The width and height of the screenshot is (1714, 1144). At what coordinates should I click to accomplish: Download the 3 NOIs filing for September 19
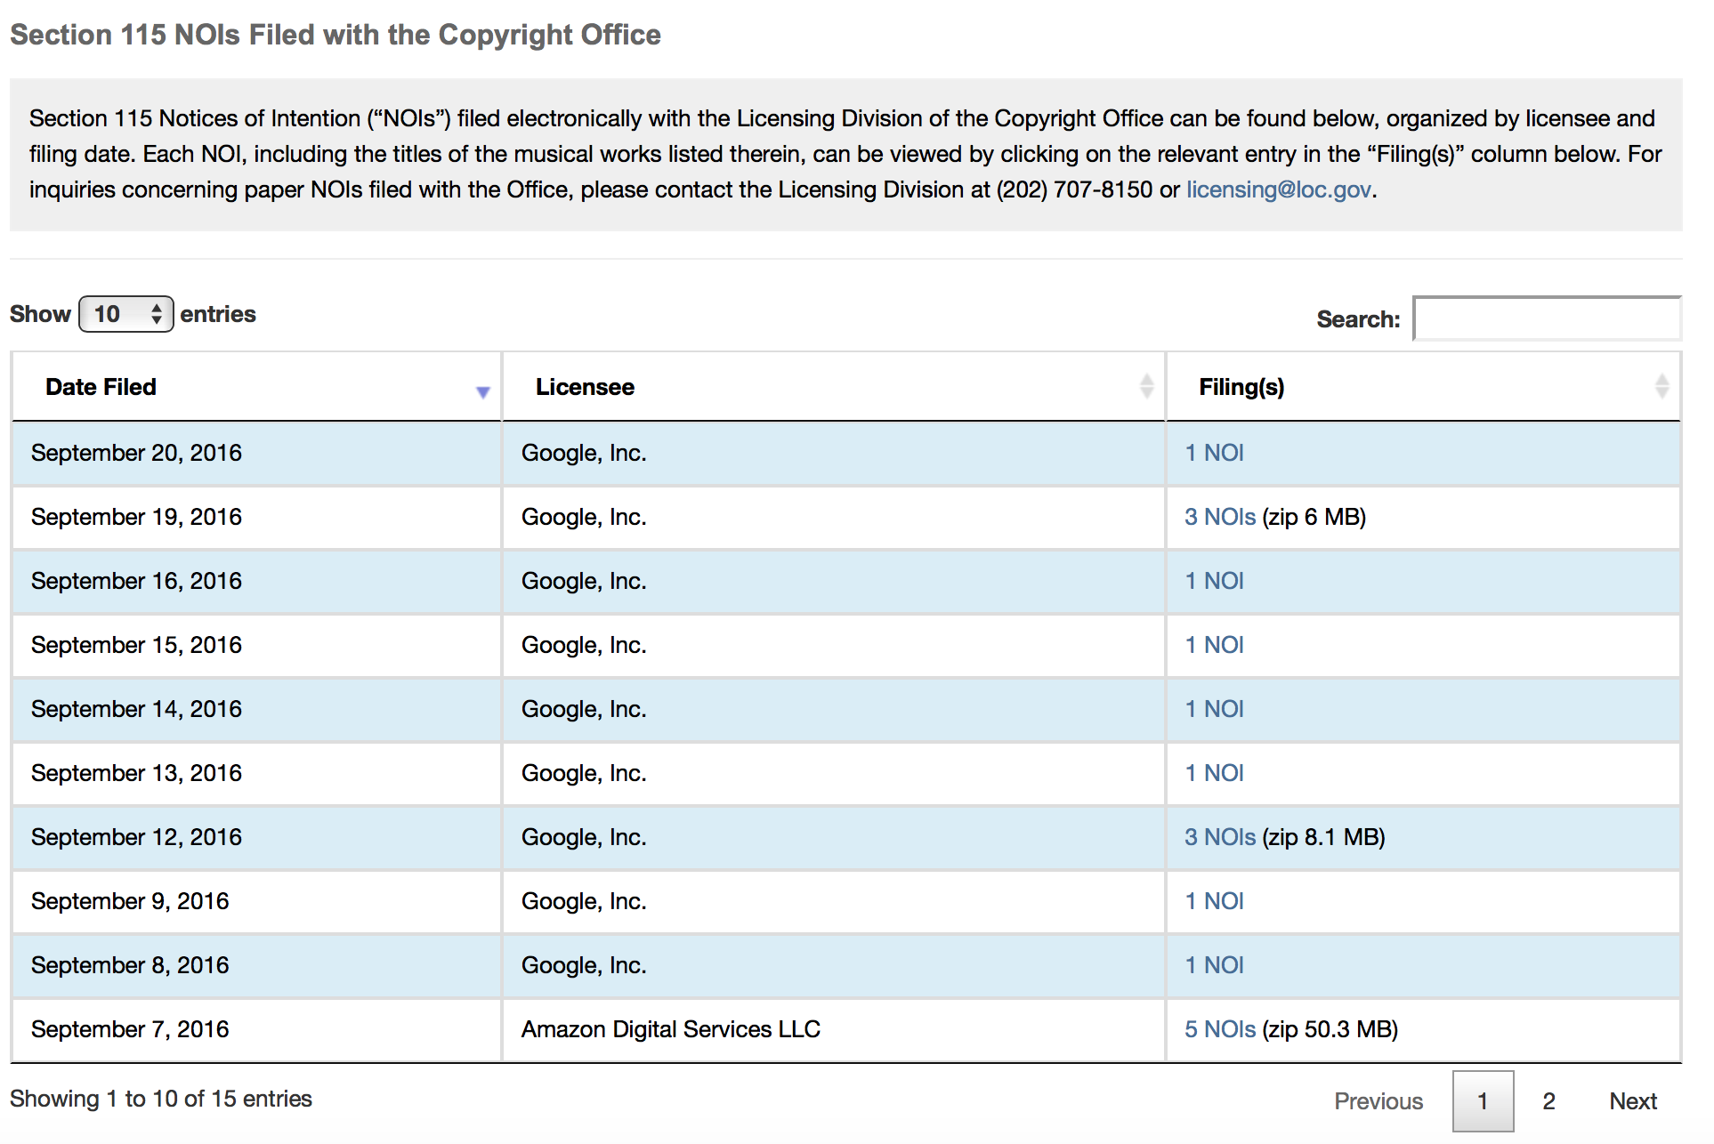click(x=1219, y=517)
